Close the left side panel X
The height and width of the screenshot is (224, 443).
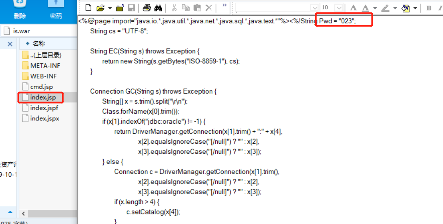pos(10,44)
